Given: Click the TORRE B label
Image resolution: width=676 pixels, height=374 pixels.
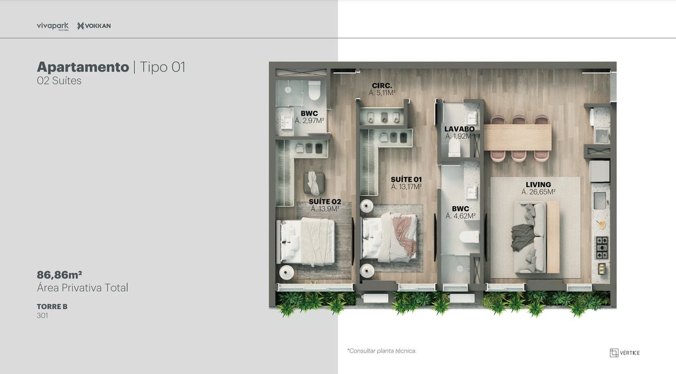Looking at the screenshot, I should coord(52,306).
